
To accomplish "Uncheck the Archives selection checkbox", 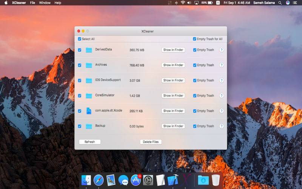I will click(x=80, y=65).
